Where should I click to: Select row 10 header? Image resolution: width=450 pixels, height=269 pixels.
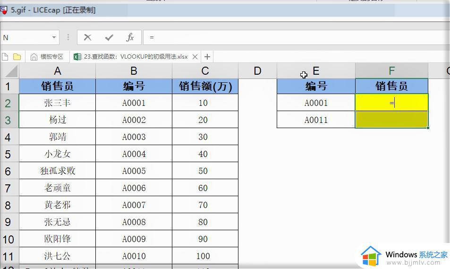9,239
